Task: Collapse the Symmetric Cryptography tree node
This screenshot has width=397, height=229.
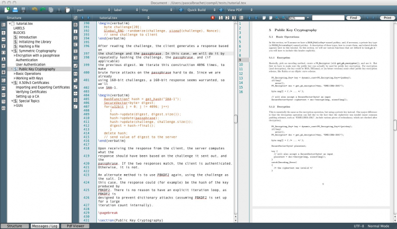Action: [12, 51]
